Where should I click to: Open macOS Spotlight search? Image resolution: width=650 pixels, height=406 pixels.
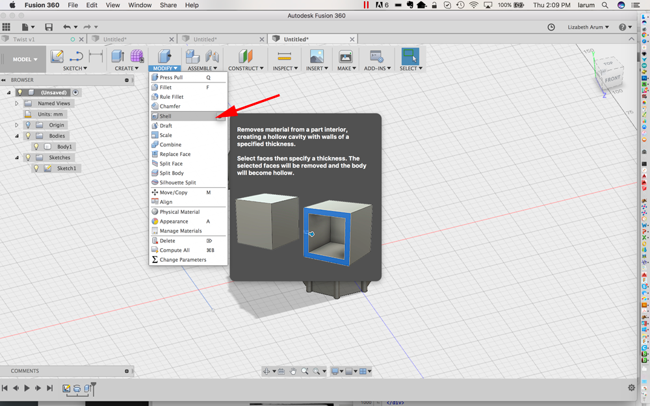pyautogui.click(x=604, y=5)
